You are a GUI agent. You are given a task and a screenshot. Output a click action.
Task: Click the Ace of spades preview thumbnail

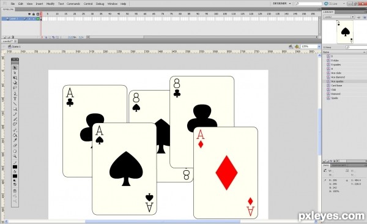coord(345,32)
